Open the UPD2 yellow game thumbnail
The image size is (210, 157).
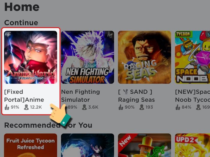pyautogui.click(x=193, y=145)
